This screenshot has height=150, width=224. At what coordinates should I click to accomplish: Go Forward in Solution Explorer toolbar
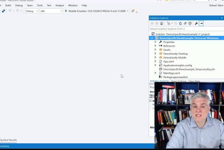pos(157,23)
